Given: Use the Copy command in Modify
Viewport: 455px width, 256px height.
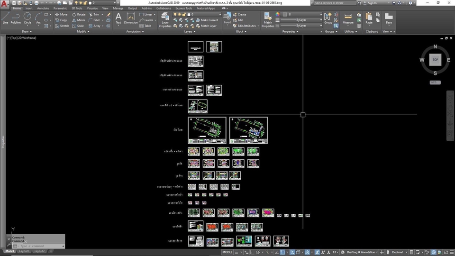Looking at the screenshot, I should (x=61, y=20).
